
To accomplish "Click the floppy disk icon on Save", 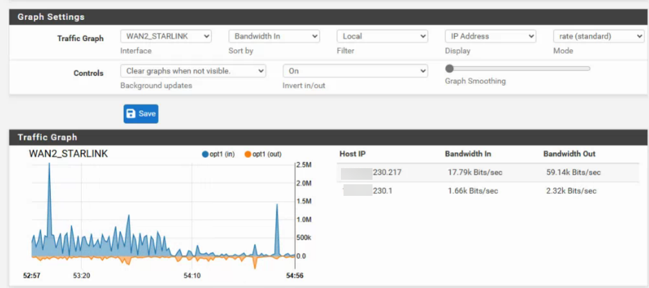I will (x=131, y=114).
